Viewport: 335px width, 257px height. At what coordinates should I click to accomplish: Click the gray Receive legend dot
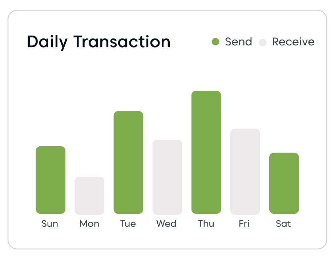tap(263, 42)
